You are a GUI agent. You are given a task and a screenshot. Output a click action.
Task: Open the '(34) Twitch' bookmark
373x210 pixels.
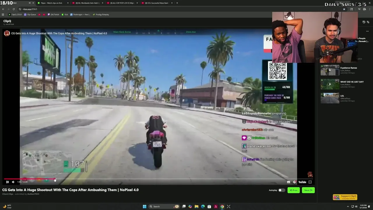pos(53,15)
